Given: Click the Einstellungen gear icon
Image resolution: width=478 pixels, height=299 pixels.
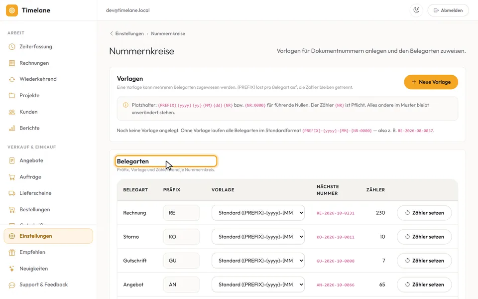Looking at the screenshot, I should (x=12, y=236).
